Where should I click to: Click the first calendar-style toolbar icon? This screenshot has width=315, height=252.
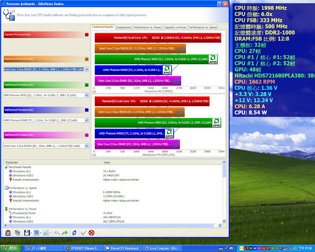(x=8, y=233)
